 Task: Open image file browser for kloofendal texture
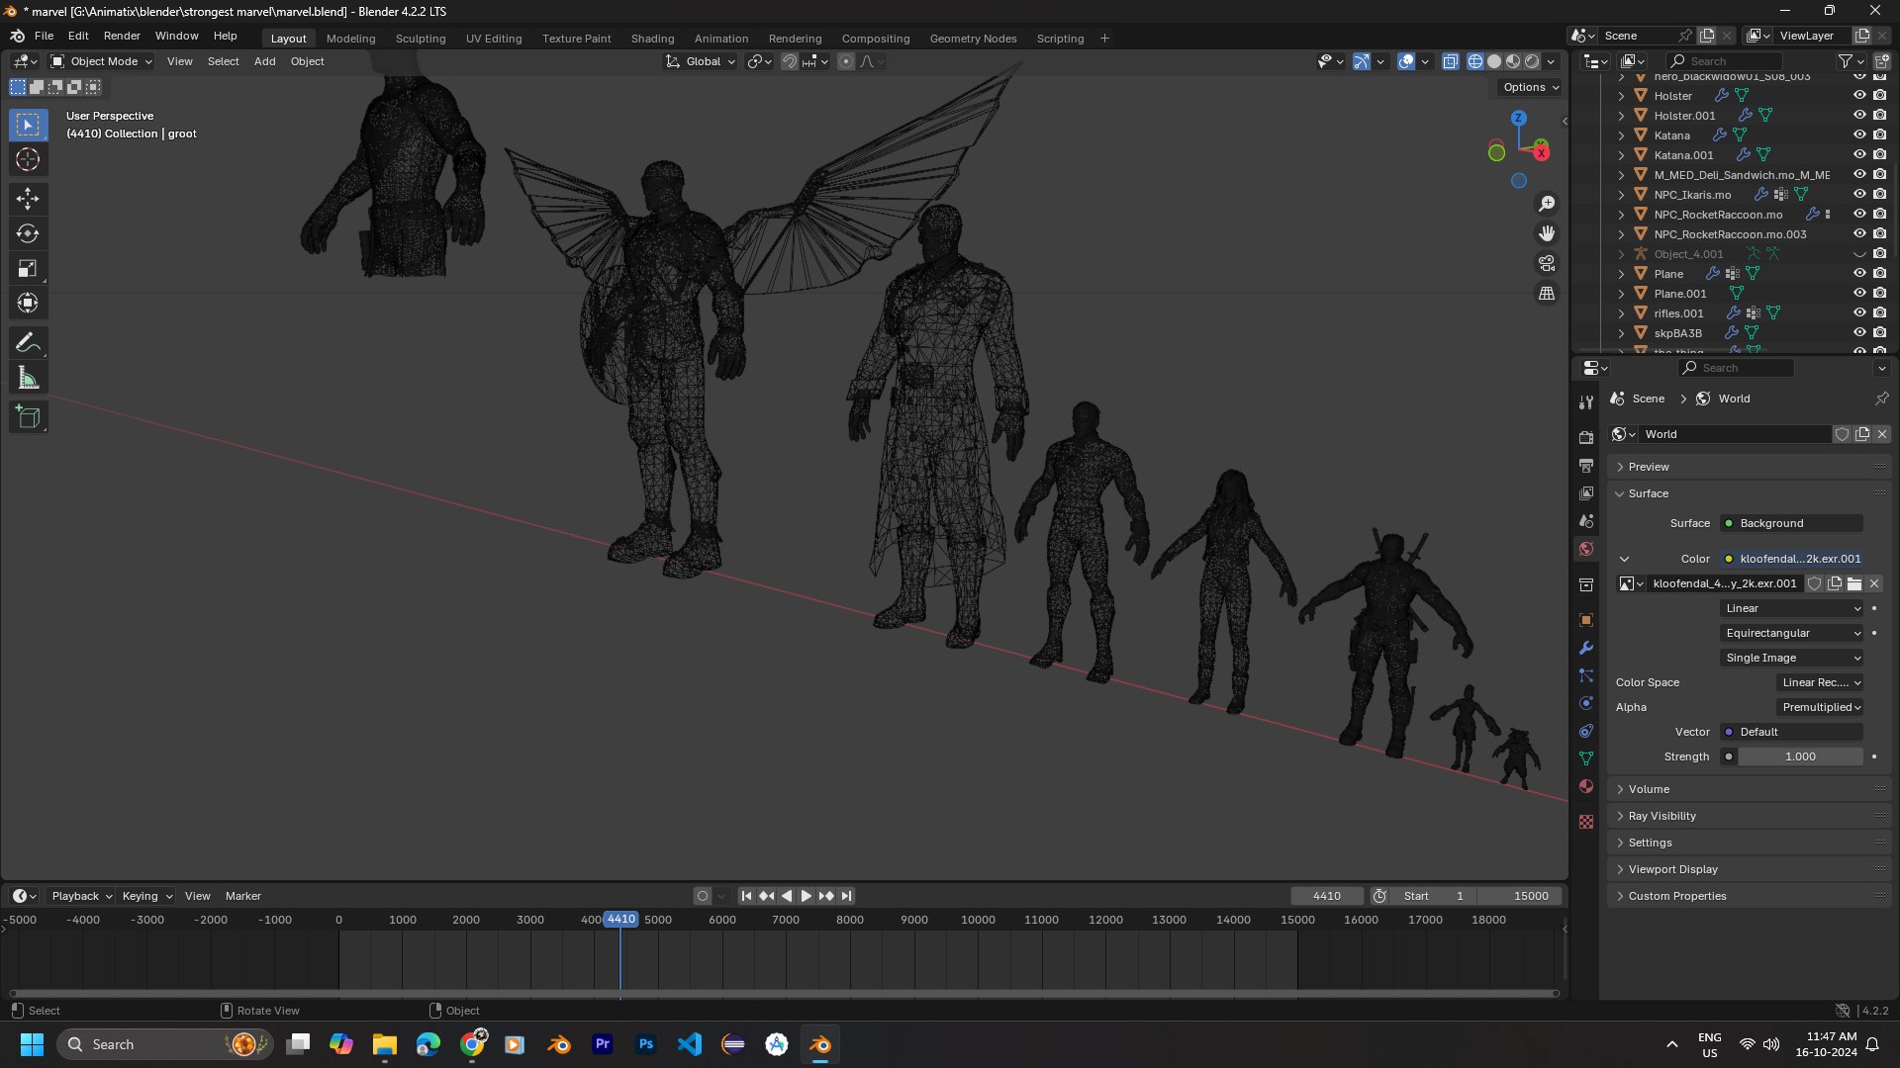[1854, 583]
